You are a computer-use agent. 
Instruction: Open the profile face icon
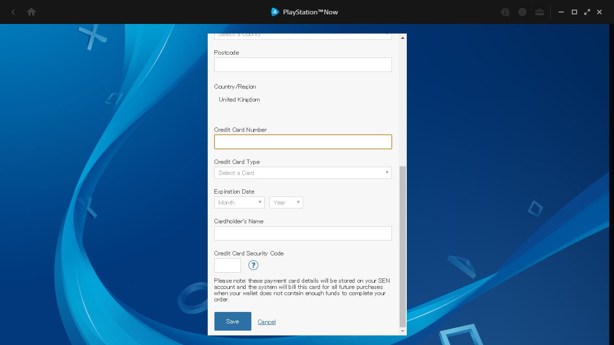pos(522,12)
